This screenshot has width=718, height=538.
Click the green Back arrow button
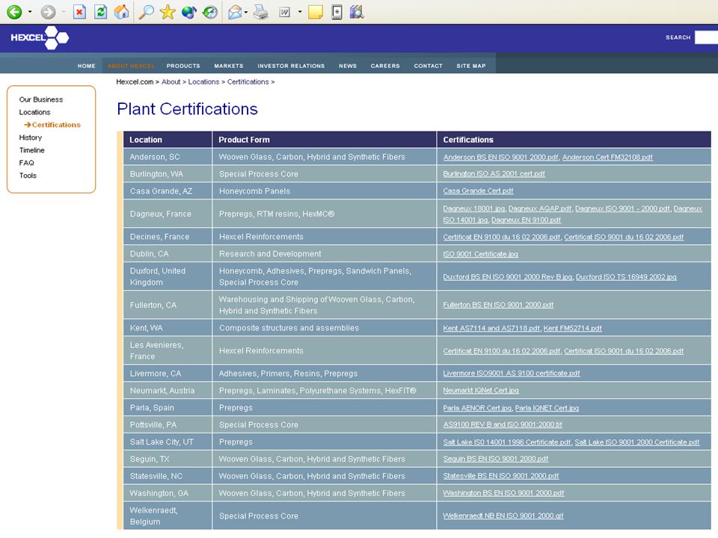[x=14, y=12]
